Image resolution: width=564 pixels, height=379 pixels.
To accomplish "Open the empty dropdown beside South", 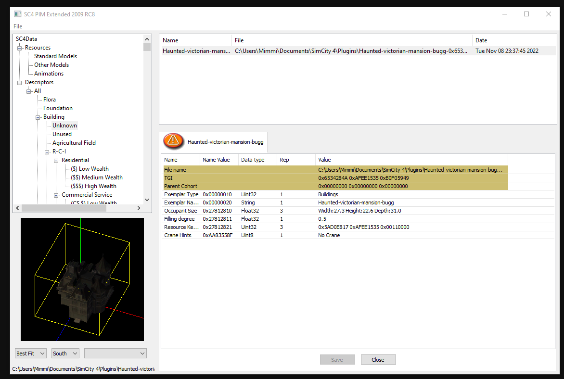I will click(115, 354).
